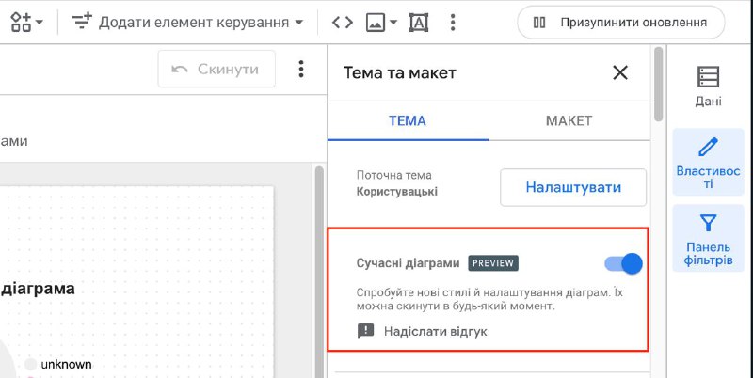The height and width of the screenshot is (378, 753).
Task: Click the canvas vertical scrollbar
Action: point(319,272)
